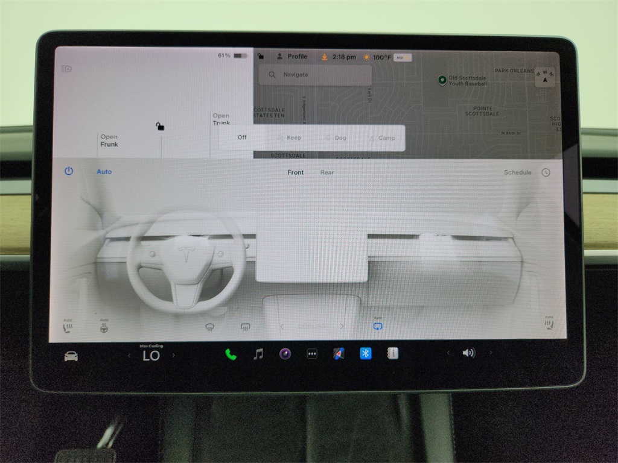This screenshot has width=618, height=463.
Task: Toggle passenger seat heater
Action: click(x=549, y=325)
